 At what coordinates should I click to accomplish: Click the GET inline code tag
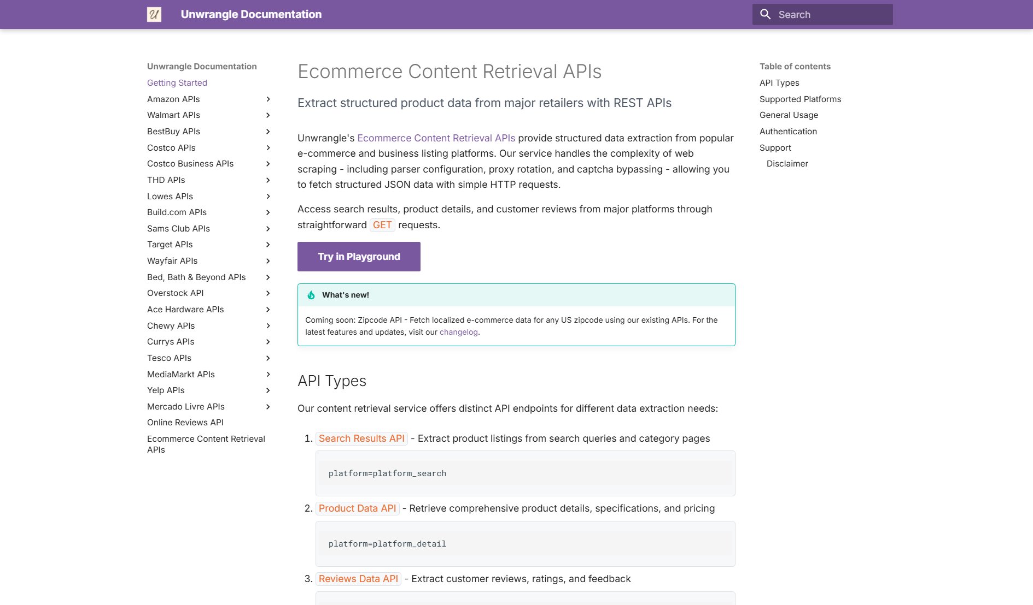point(382,225)
